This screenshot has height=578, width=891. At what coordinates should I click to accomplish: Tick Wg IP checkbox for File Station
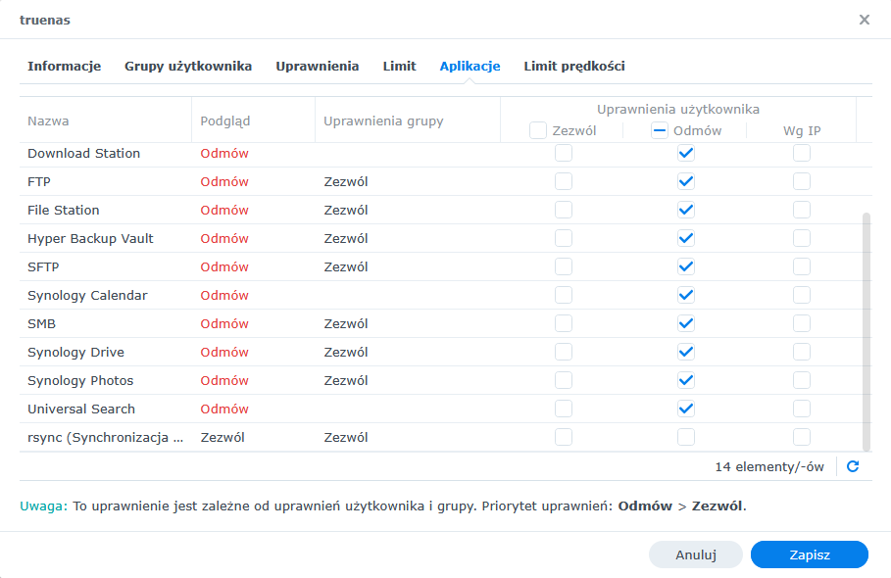[x=802, y=210]
